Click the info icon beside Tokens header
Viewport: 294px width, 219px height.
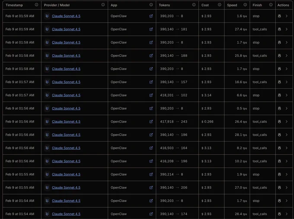(x=194, y=5)
